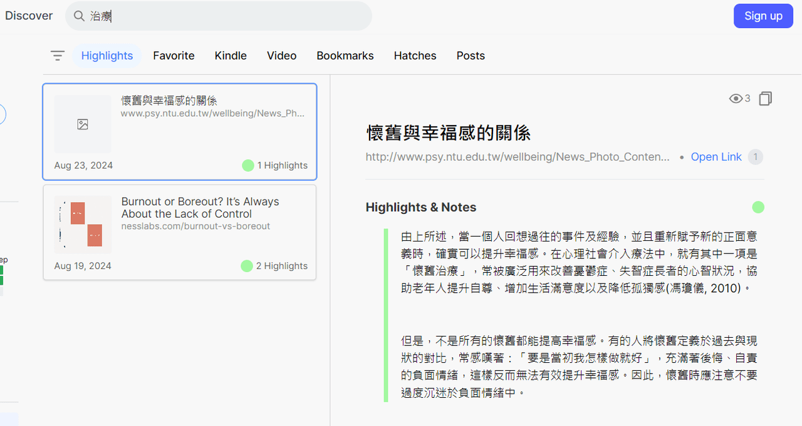Open Burnout or Boreout card title
Screen dimensions: 802x426
pyautogui.click(x=200, y=208)
